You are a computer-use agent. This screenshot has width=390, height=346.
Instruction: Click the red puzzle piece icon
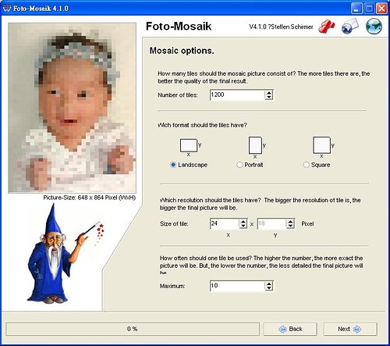tap(327, 27)
